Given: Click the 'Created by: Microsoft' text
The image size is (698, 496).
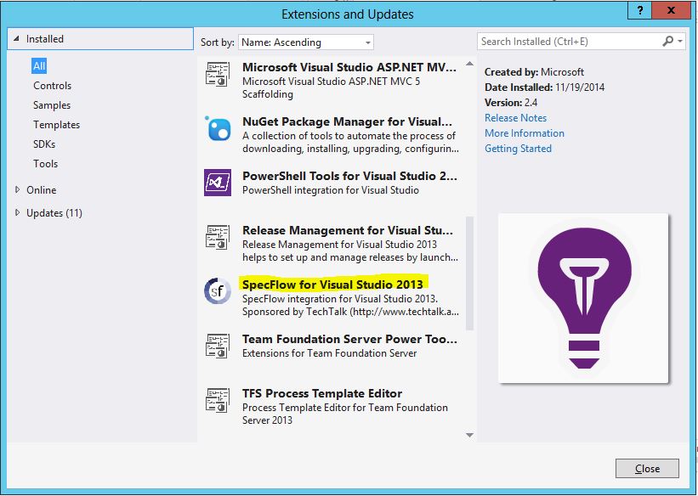Looking at the screenshot, I should pyautogui.click(x=534, y=72).
